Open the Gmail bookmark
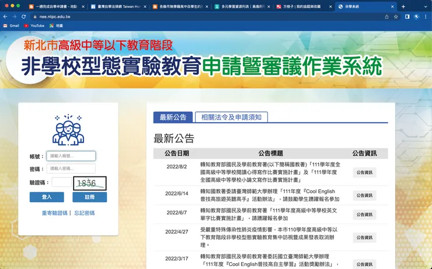432x269 pixels. pyautogui.click(x=11, y=26)
